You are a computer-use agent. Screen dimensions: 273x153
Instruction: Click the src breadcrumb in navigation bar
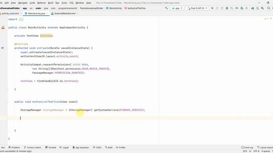coord(31,8)
